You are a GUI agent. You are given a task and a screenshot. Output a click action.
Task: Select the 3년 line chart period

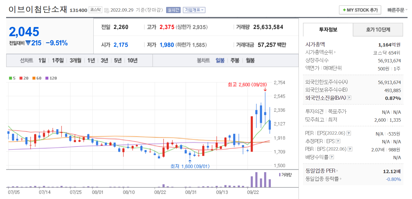point(104,60)
